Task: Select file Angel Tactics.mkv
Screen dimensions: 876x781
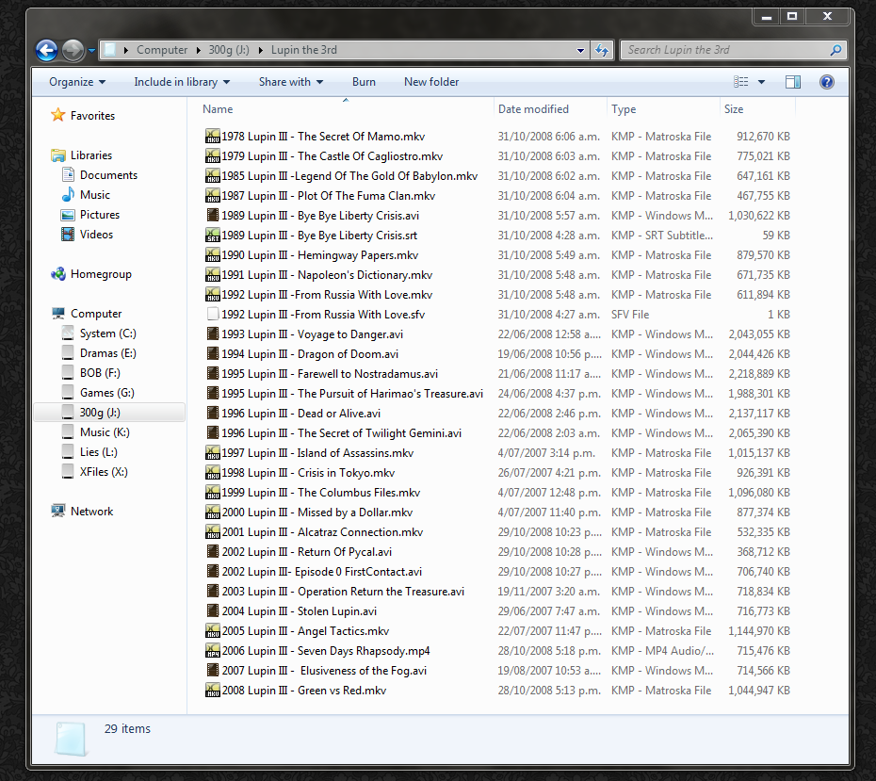Action: (x=305, y=630)
